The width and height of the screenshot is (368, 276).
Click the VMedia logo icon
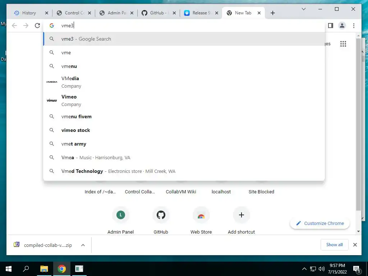coord(52,82)
